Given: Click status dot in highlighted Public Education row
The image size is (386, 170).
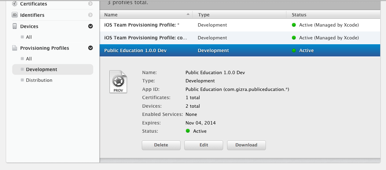Looking at the screenshot, I should 294,51.
